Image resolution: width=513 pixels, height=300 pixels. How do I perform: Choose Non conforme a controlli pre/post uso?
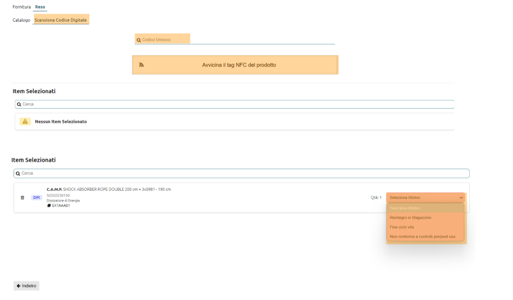coord(425,237)
